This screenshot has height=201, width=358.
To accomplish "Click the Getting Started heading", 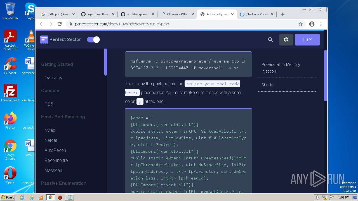I will click(57, 64).
